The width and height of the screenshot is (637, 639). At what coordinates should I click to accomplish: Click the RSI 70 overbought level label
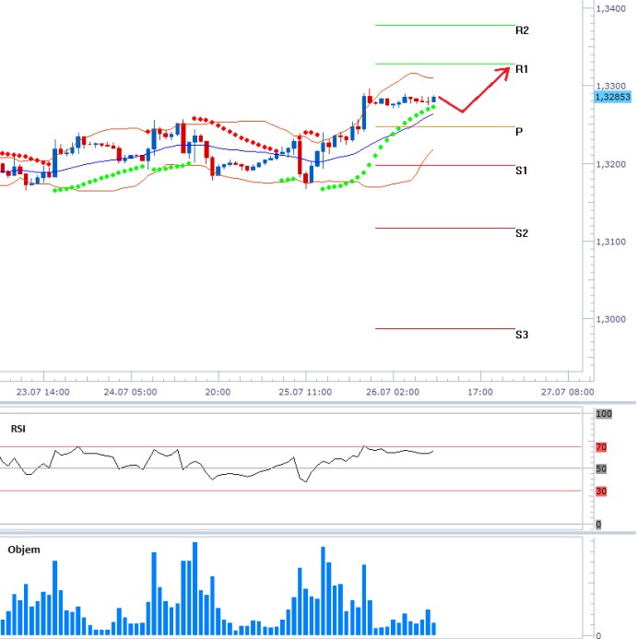pyautogui.click(x=601, y=447)
